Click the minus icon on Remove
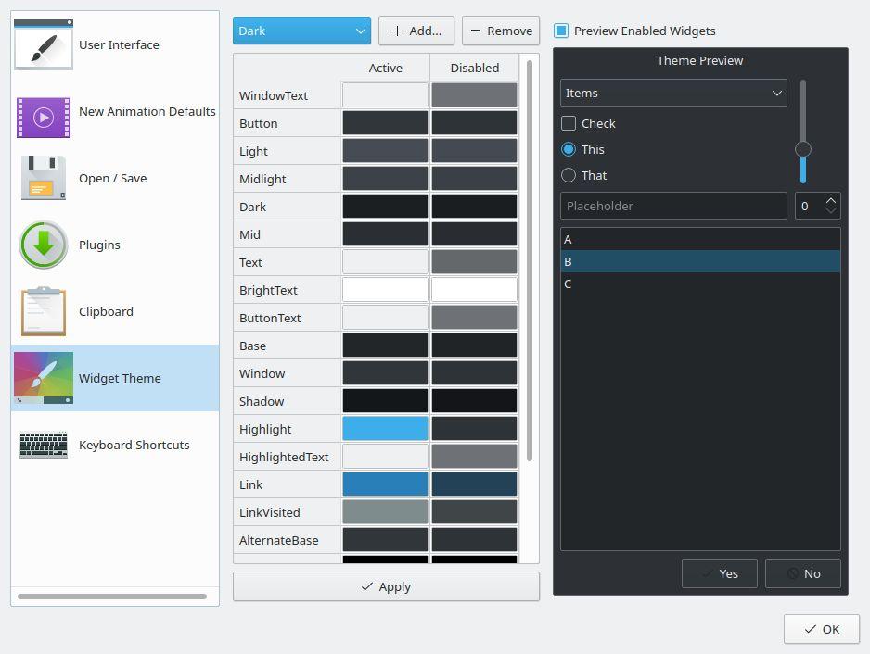 (476, 31)
